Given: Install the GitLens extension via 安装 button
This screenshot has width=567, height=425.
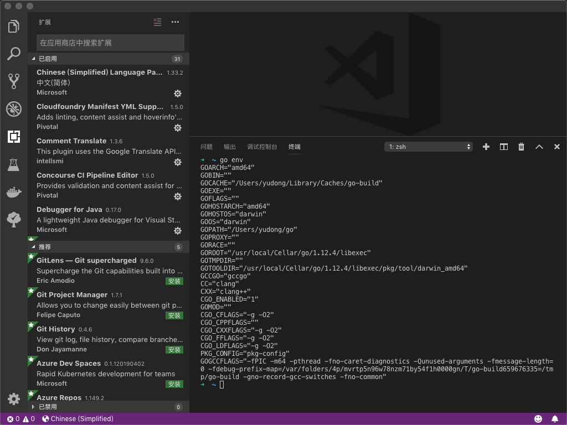Looking at the screenshot, I should click(174, 281).
